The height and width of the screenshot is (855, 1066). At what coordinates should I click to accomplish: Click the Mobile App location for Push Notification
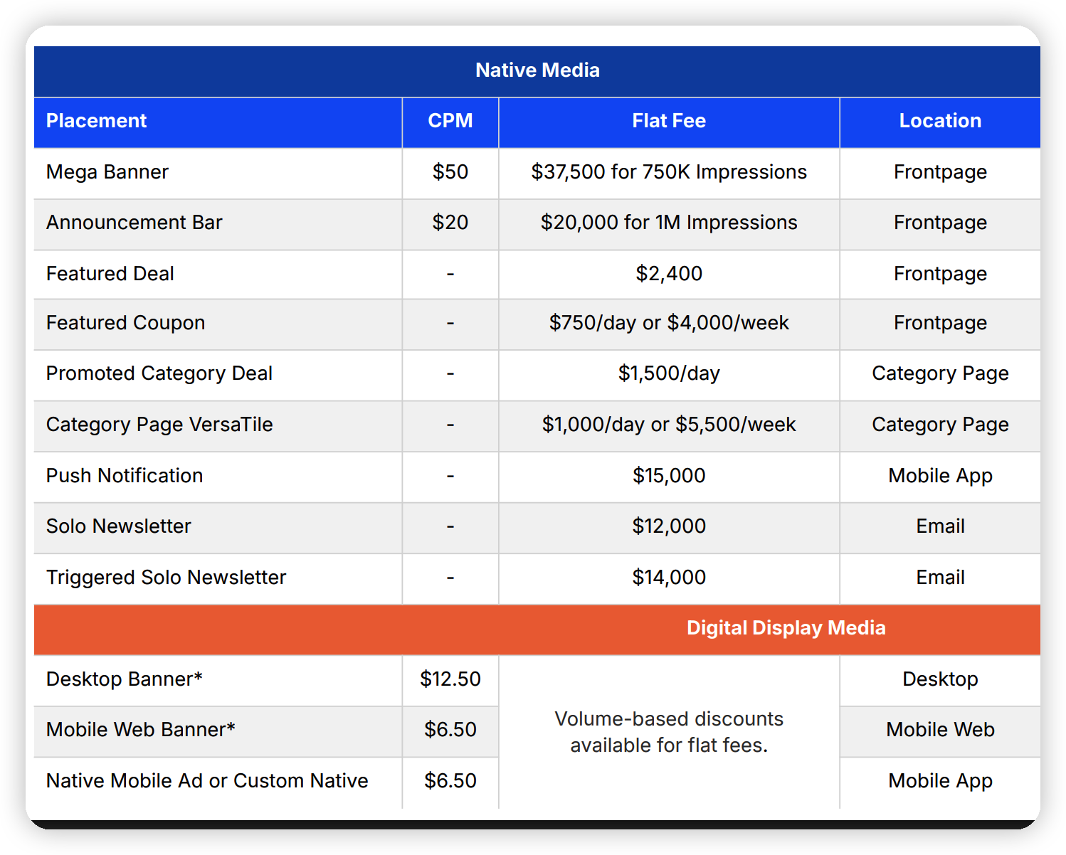(x=940, y=476)
